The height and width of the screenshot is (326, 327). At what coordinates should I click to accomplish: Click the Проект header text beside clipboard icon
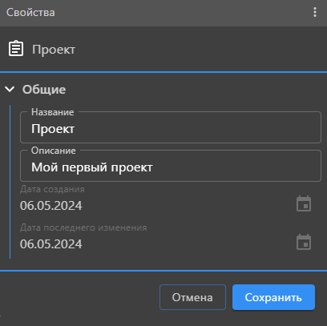point(54,50)
